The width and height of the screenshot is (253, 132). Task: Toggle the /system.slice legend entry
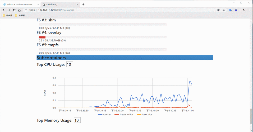124,115
